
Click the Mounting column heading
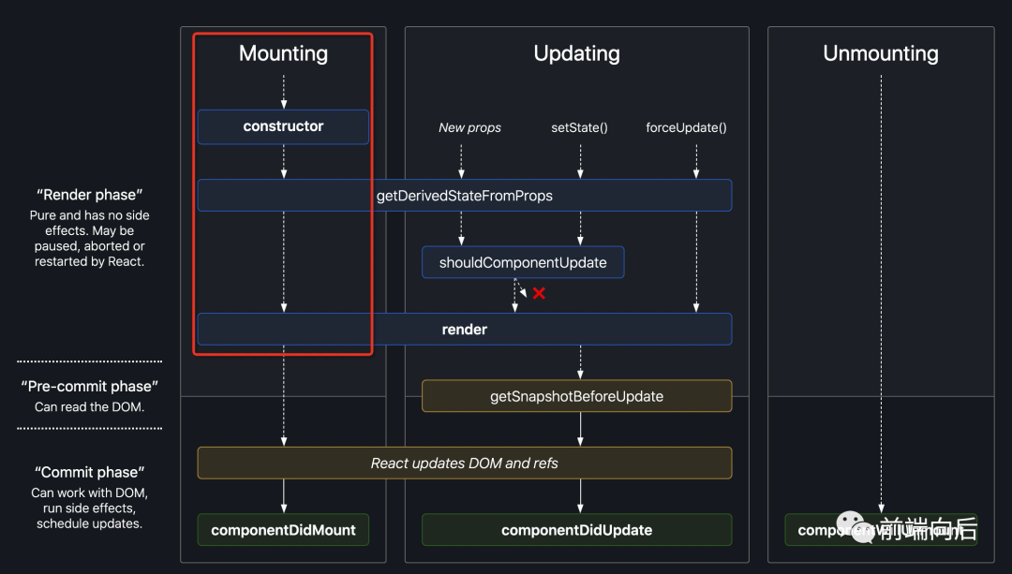(283, 53)
